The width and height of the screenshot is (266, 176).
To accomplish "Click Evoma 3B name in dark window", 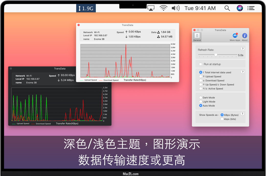I will 31,83.
